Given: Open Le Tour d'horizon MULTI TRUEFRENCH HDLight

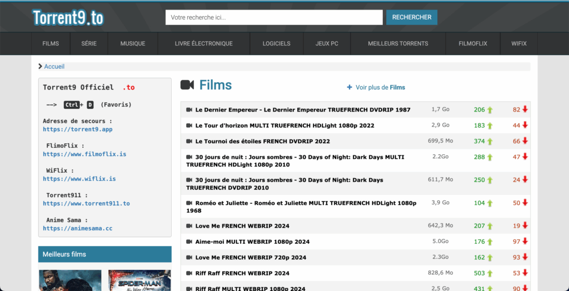Looking at the screenshot, I should pos(284,126).
